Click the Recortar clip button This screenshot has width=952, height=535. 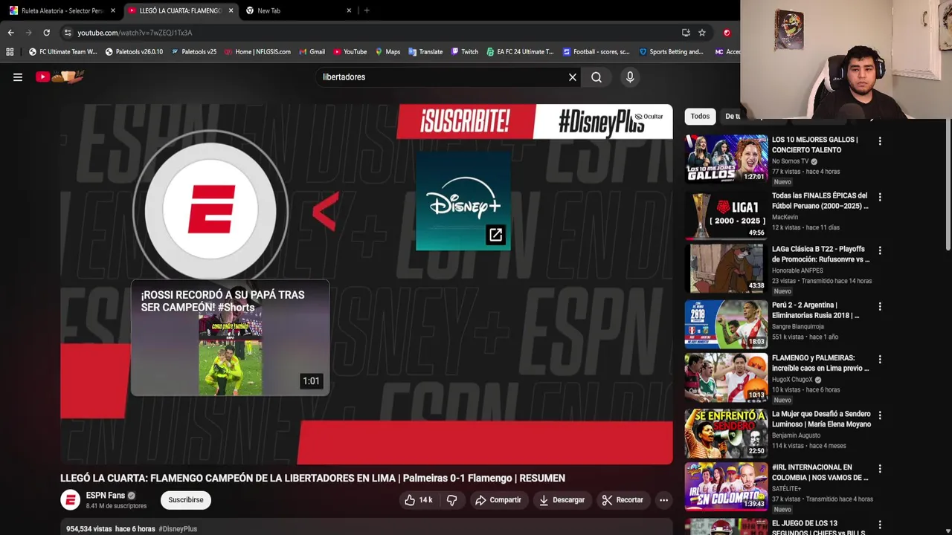[623, 500]
